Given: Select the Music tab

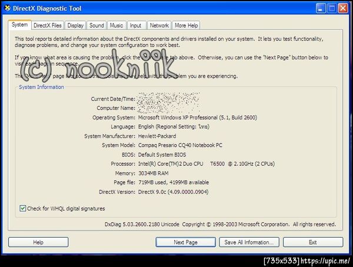Looking at the screenshot, I should point(116,25).
